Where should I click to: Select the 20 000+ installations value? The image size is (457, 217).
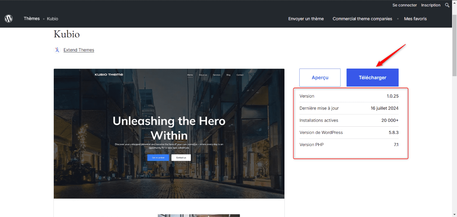tap(390, 120)
